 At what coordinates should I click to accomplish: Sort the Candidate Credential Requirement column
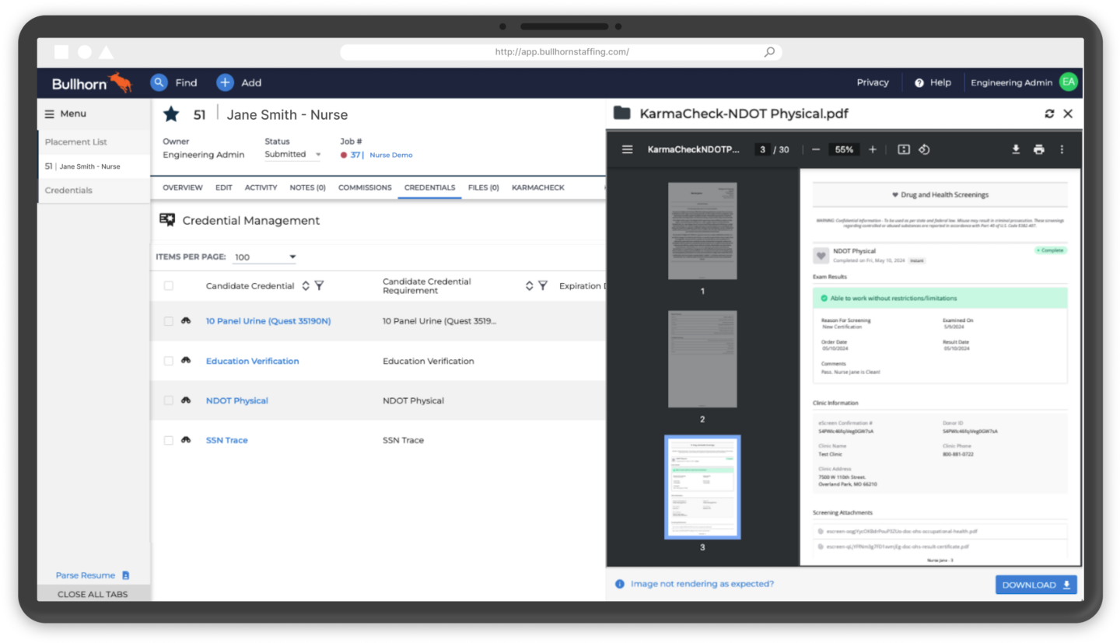530,285
